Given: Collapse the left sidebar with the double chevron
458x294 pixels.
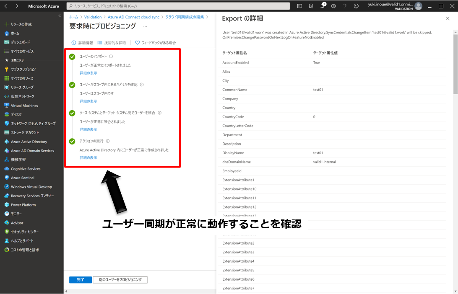Looking at the screenshot, I should (60, 16).
